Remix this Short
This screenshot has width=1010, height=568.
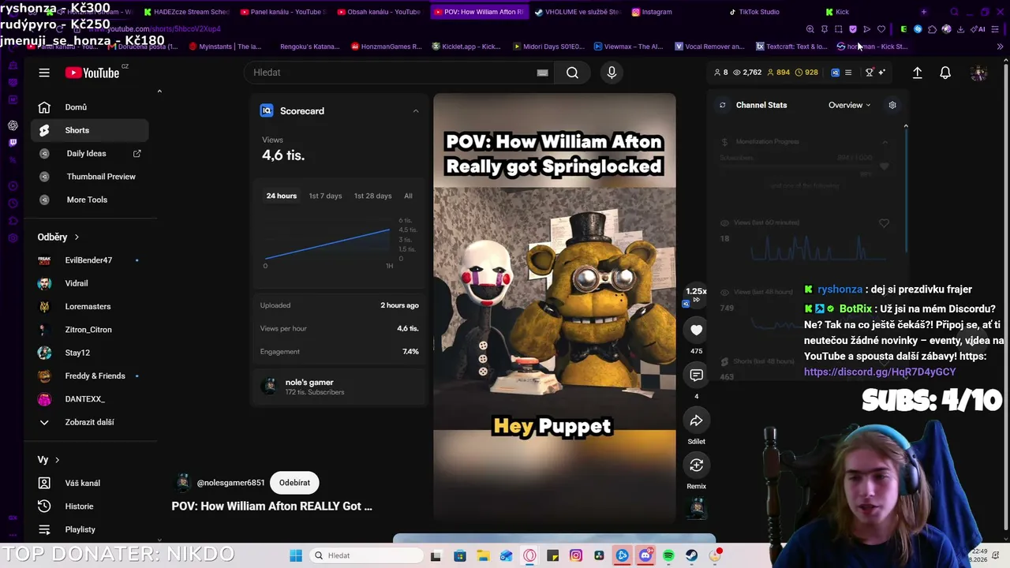click(696, 466)
